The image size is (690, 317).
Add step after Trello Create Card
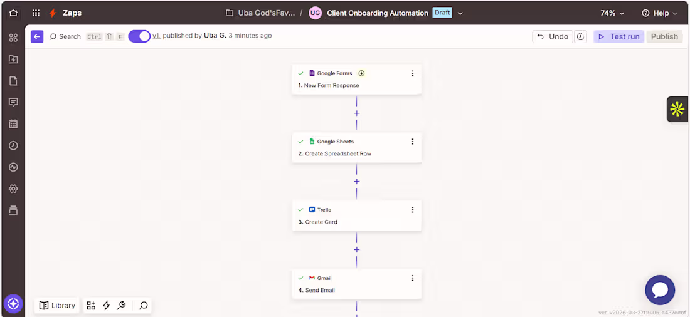click(356, 250)
